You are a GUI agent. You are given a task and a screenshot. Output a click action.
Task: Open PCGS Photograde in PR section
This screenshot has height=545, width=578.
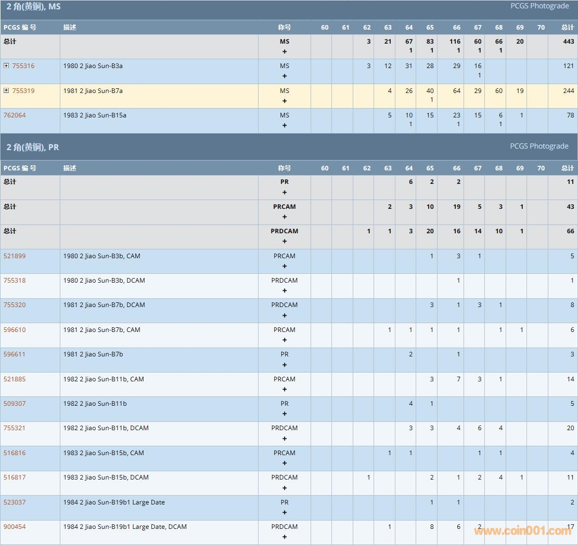539,146
